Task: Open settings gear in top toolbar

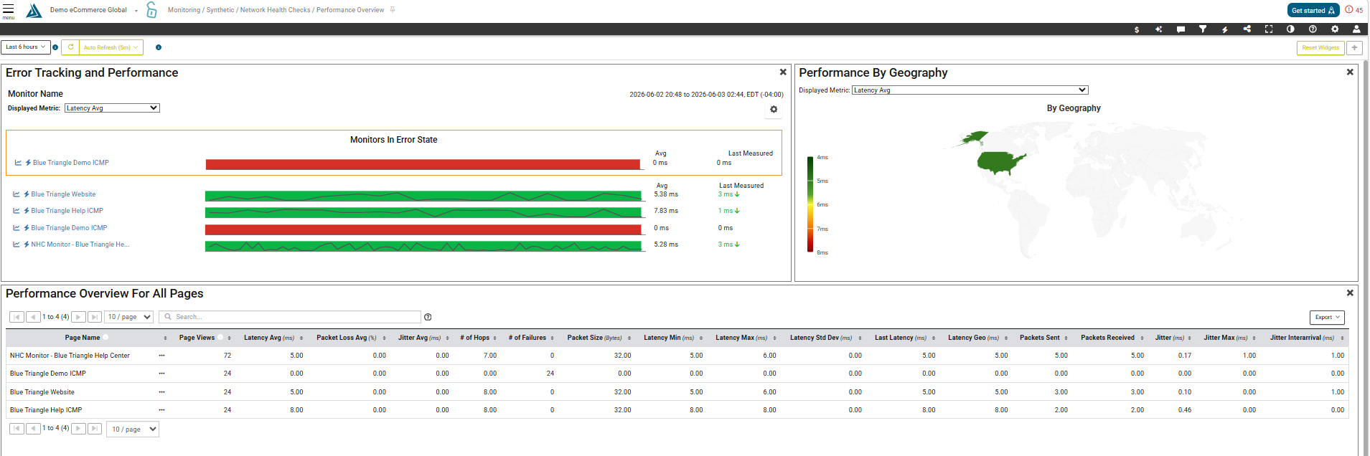Action: pyautogui.click(x=1335, y=29)
